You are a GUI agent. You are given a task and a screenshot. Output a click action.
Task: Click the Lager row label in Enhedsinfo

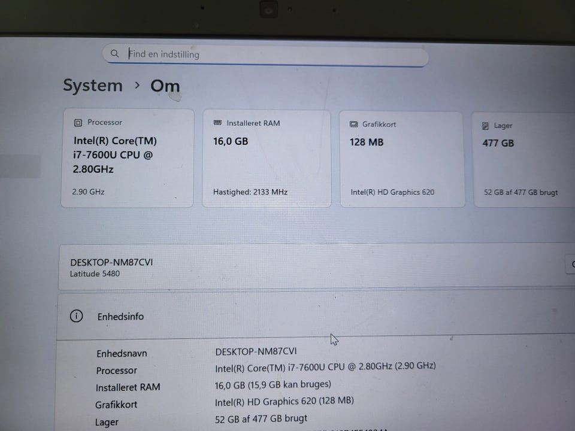[107, 422]
